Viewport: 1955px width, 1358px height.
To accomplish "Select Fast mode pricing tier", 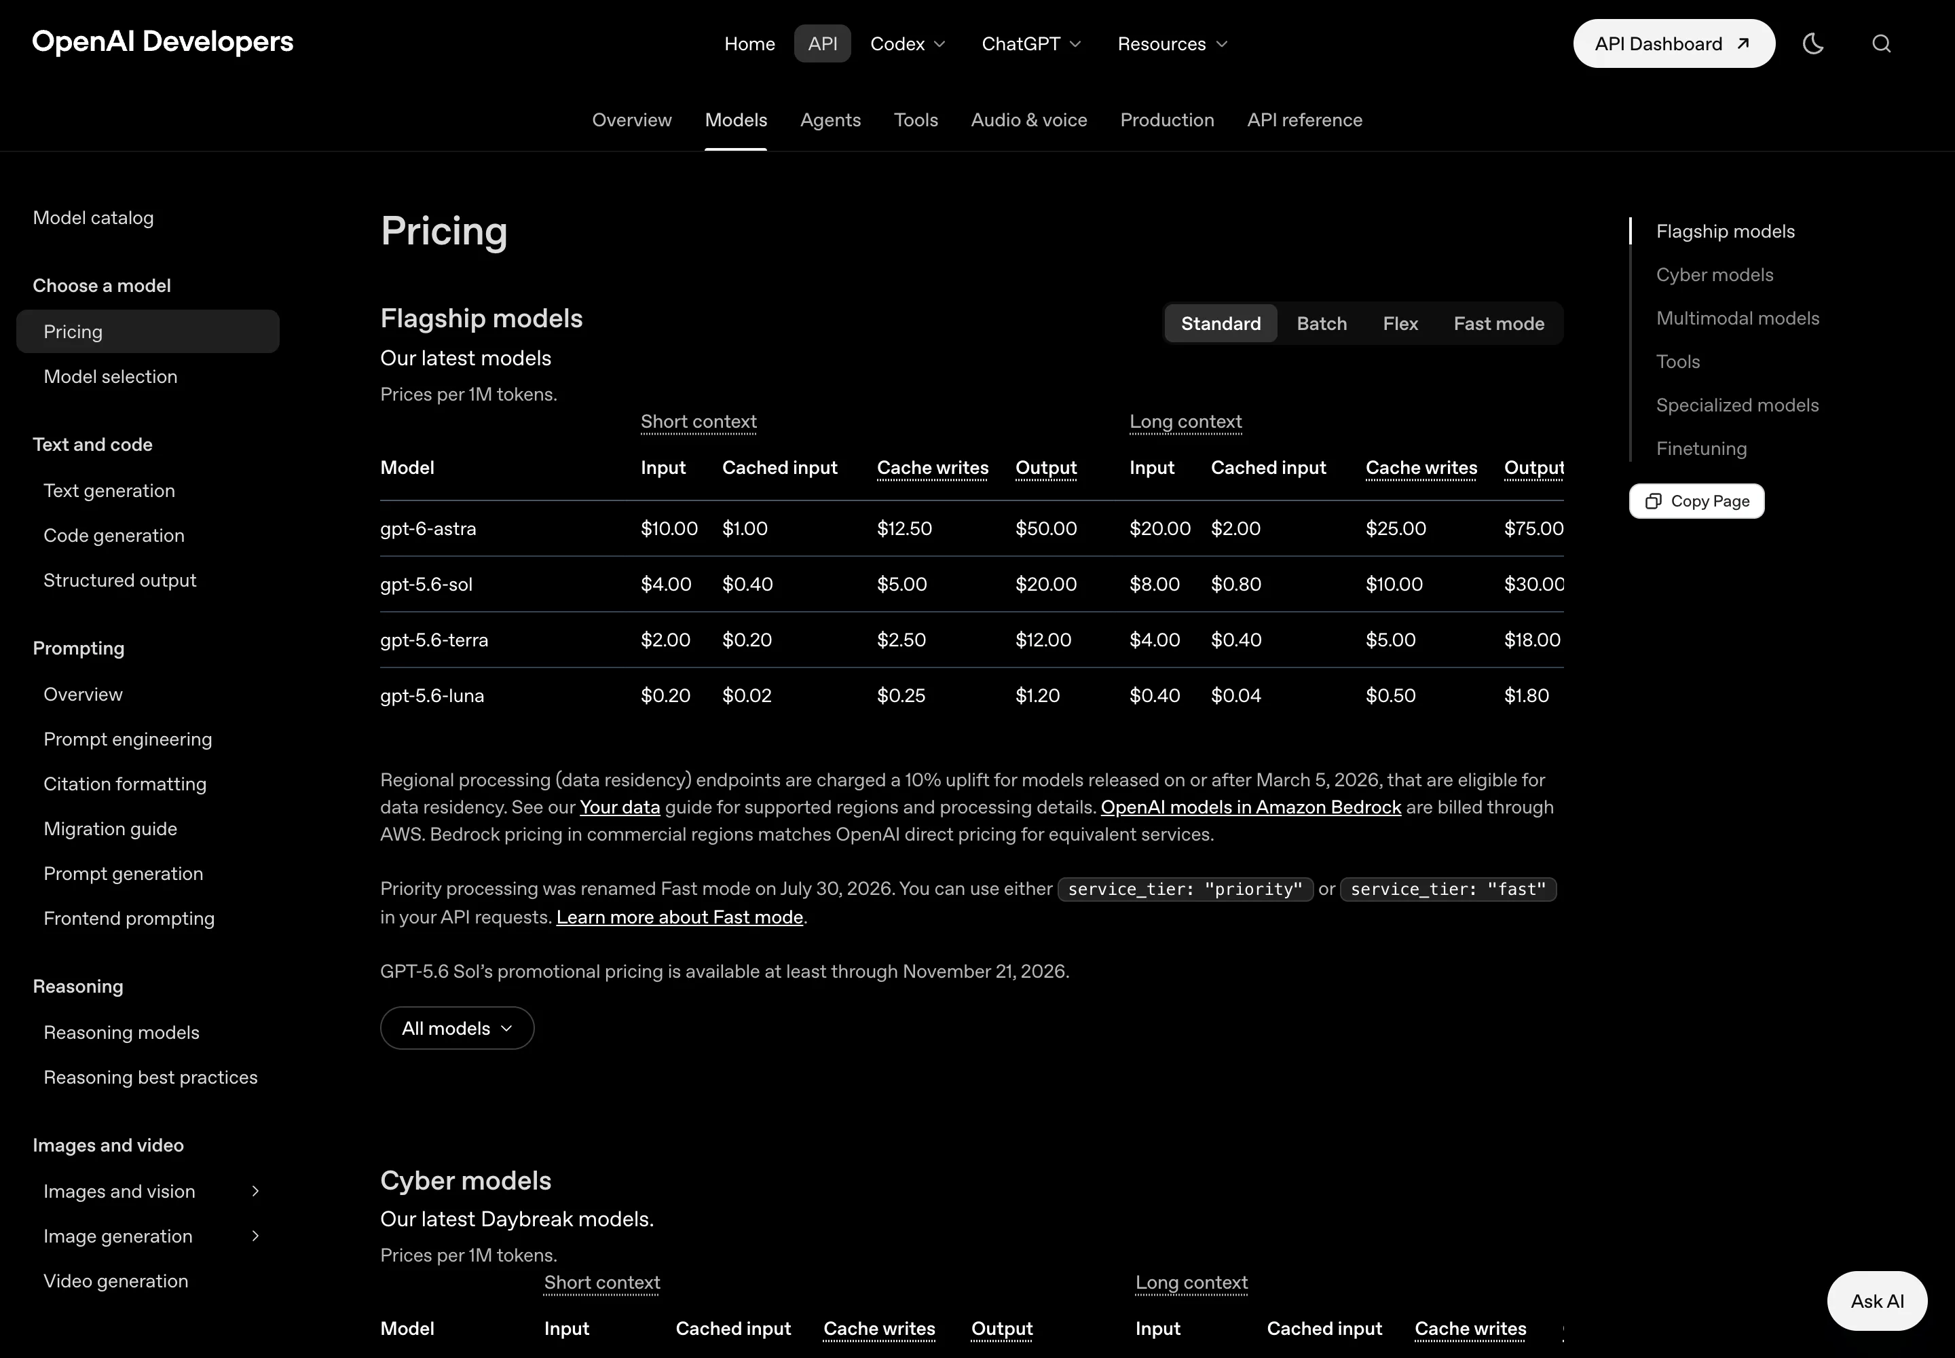I will coord(1498,323).
